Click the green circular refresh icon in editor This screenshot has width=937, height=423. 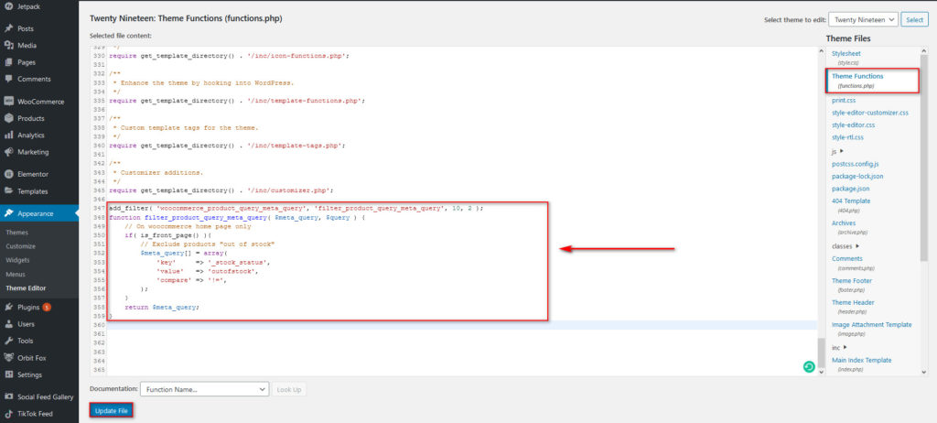tap(809, 367)
